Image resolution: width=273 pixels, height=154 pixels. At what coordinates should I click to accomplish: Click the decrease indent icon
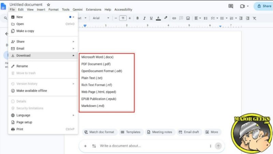241,18
